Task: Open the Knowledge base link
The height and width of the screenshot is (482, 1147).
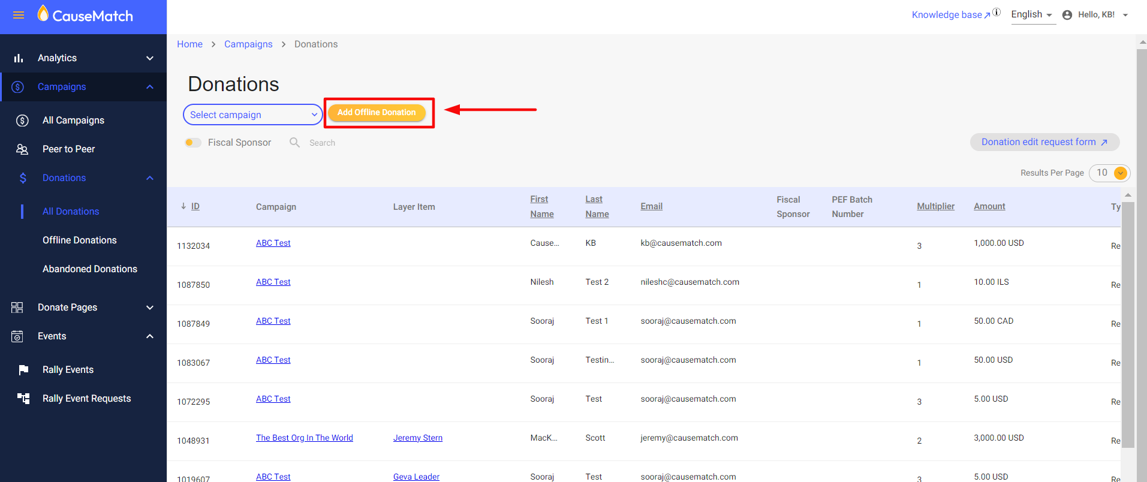Action: pyautogui.click(x=947, y=15)
